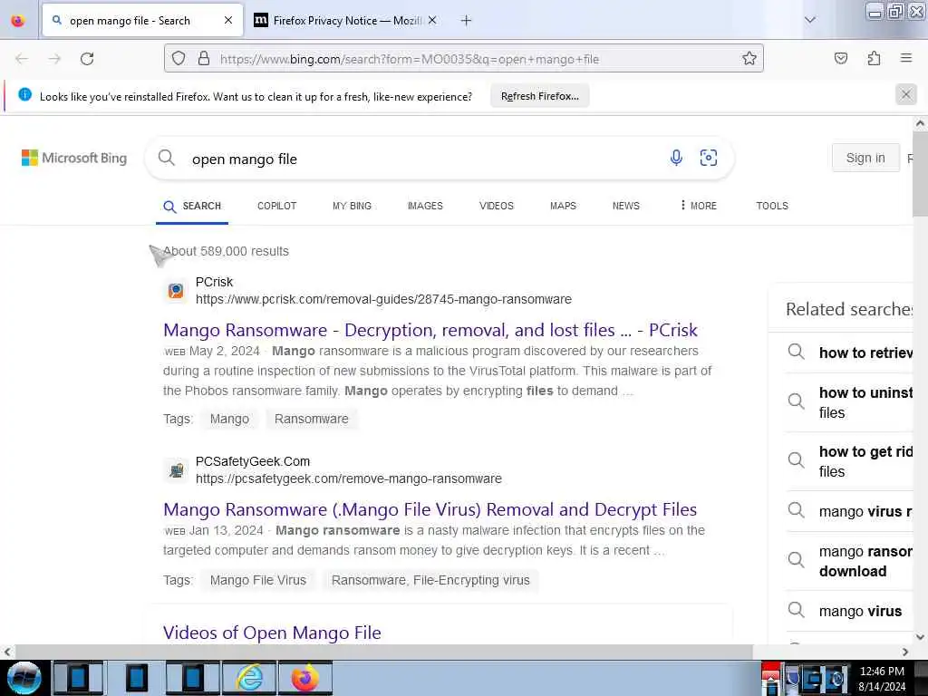Switch to the VIDEOS tab
The image size is (928, 696).
point(497,206)
